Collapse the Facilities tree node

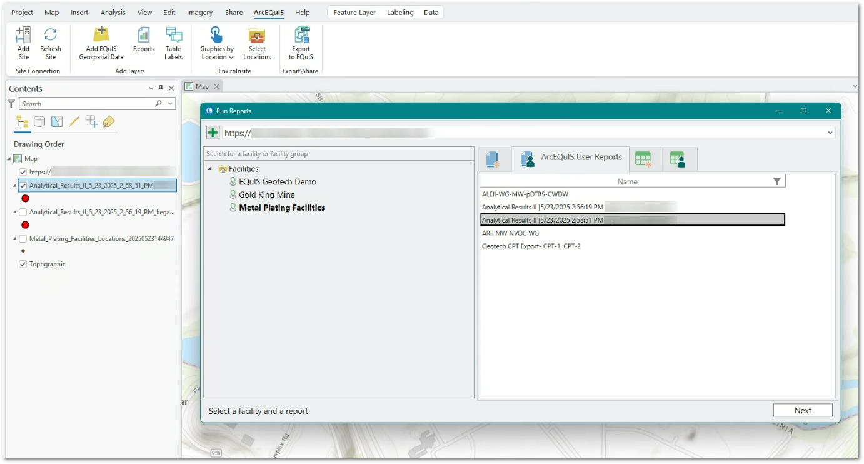click(210, 169)
